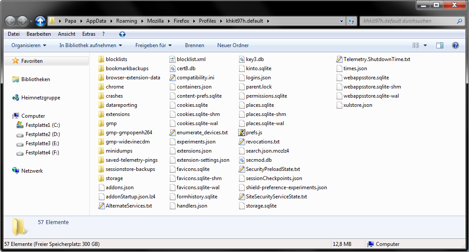
Task: Expand breadcrumb arrow after Profiles
Action: (221, 21)
